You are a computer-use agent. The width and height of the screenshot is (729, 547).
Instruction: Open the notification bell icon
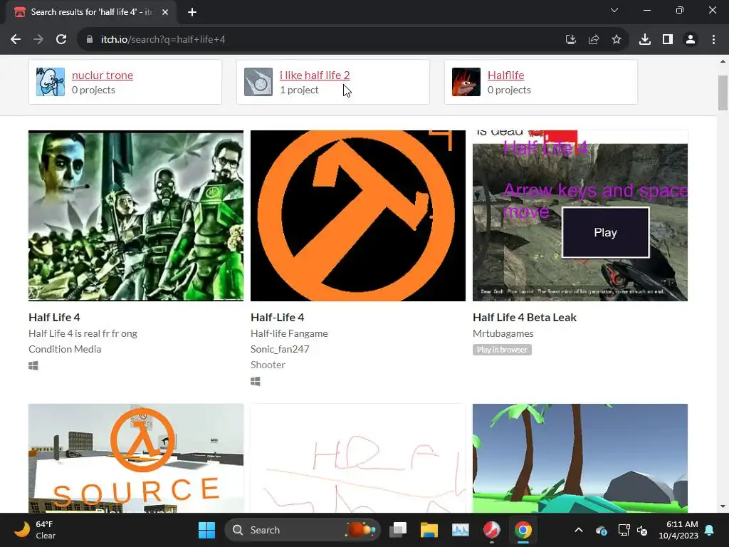click(x=710, y=530)
